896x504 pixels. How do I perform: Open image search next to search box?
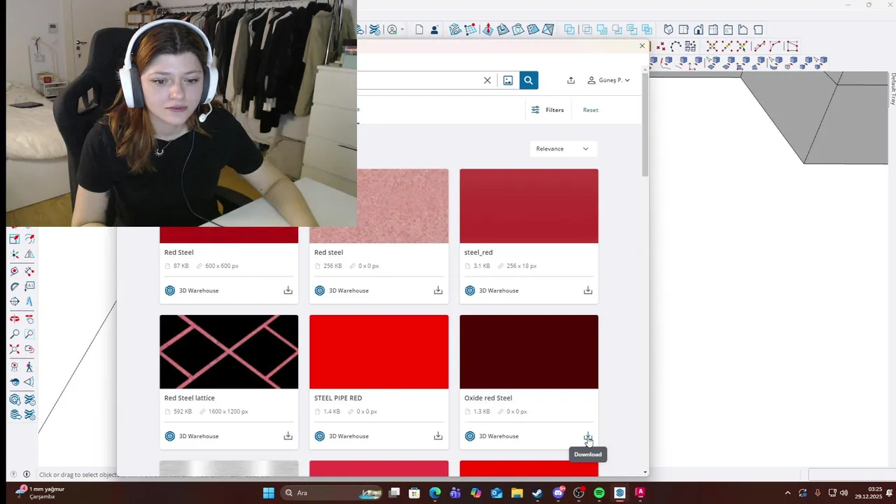click(x=508, y=80)
